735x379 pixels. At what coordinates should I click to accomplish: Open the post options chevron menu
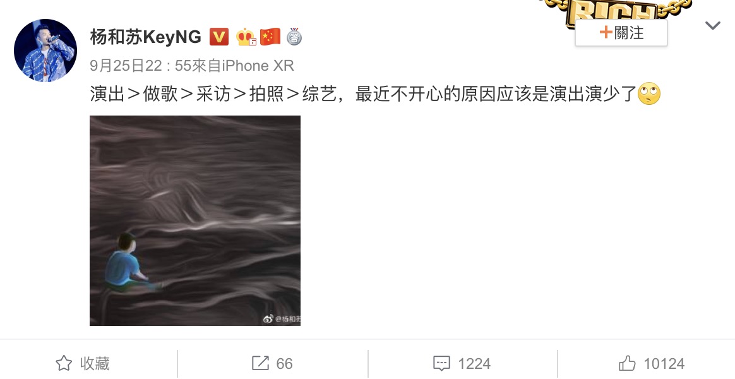pyautogui.click(x=712, y=25)
